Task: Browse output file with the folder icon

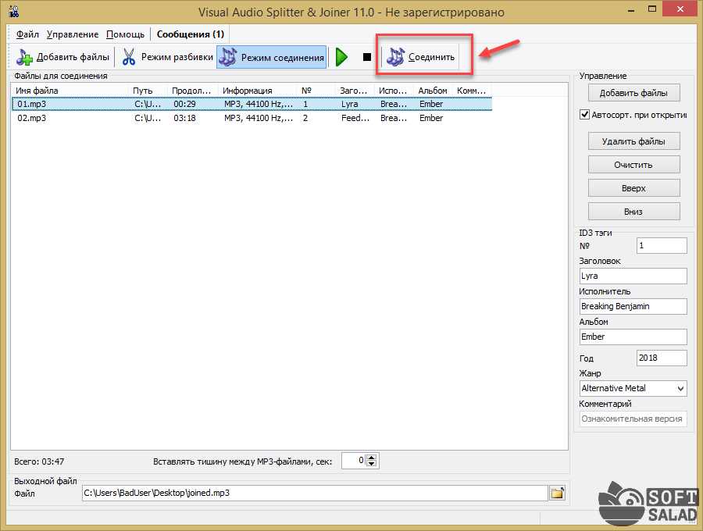Action: coord(557,493)
